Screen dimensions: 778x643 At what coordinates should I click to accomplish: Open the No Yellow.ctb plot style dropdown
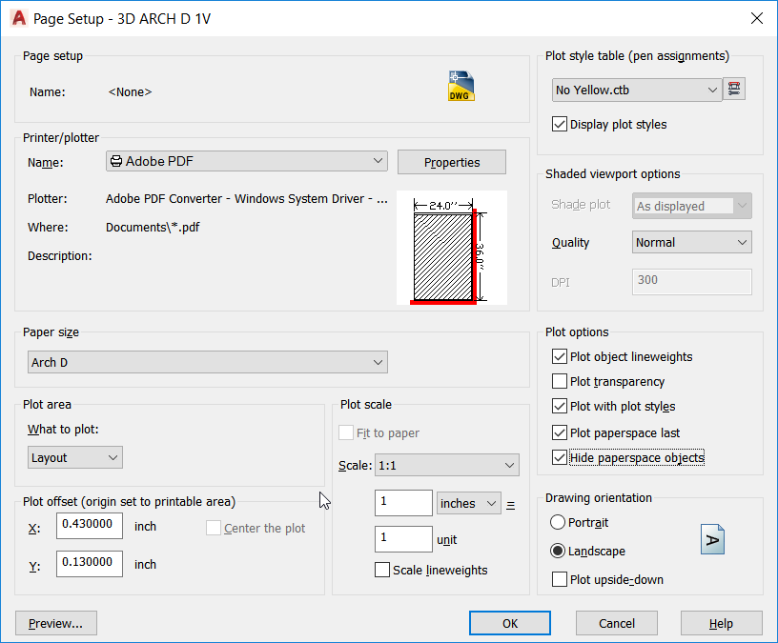(637, 90)
